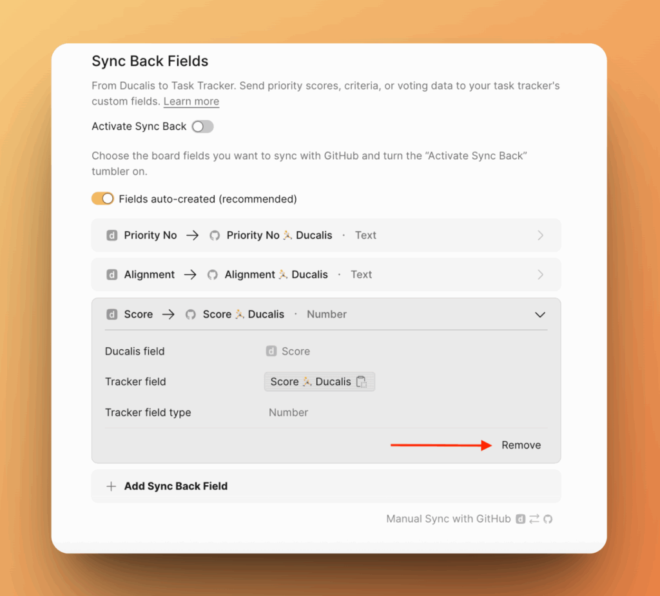Expand the Priority No field chevron
Screen dimensions: 660x596
[540, 236]
